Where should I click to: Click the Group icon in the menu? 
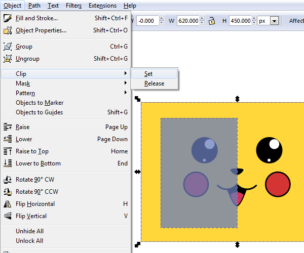(8, 47)
